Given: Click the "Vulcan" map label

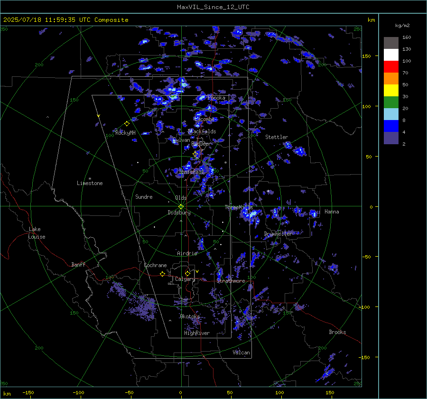Looking at the screenshot, I should click(x=241, y=353).
